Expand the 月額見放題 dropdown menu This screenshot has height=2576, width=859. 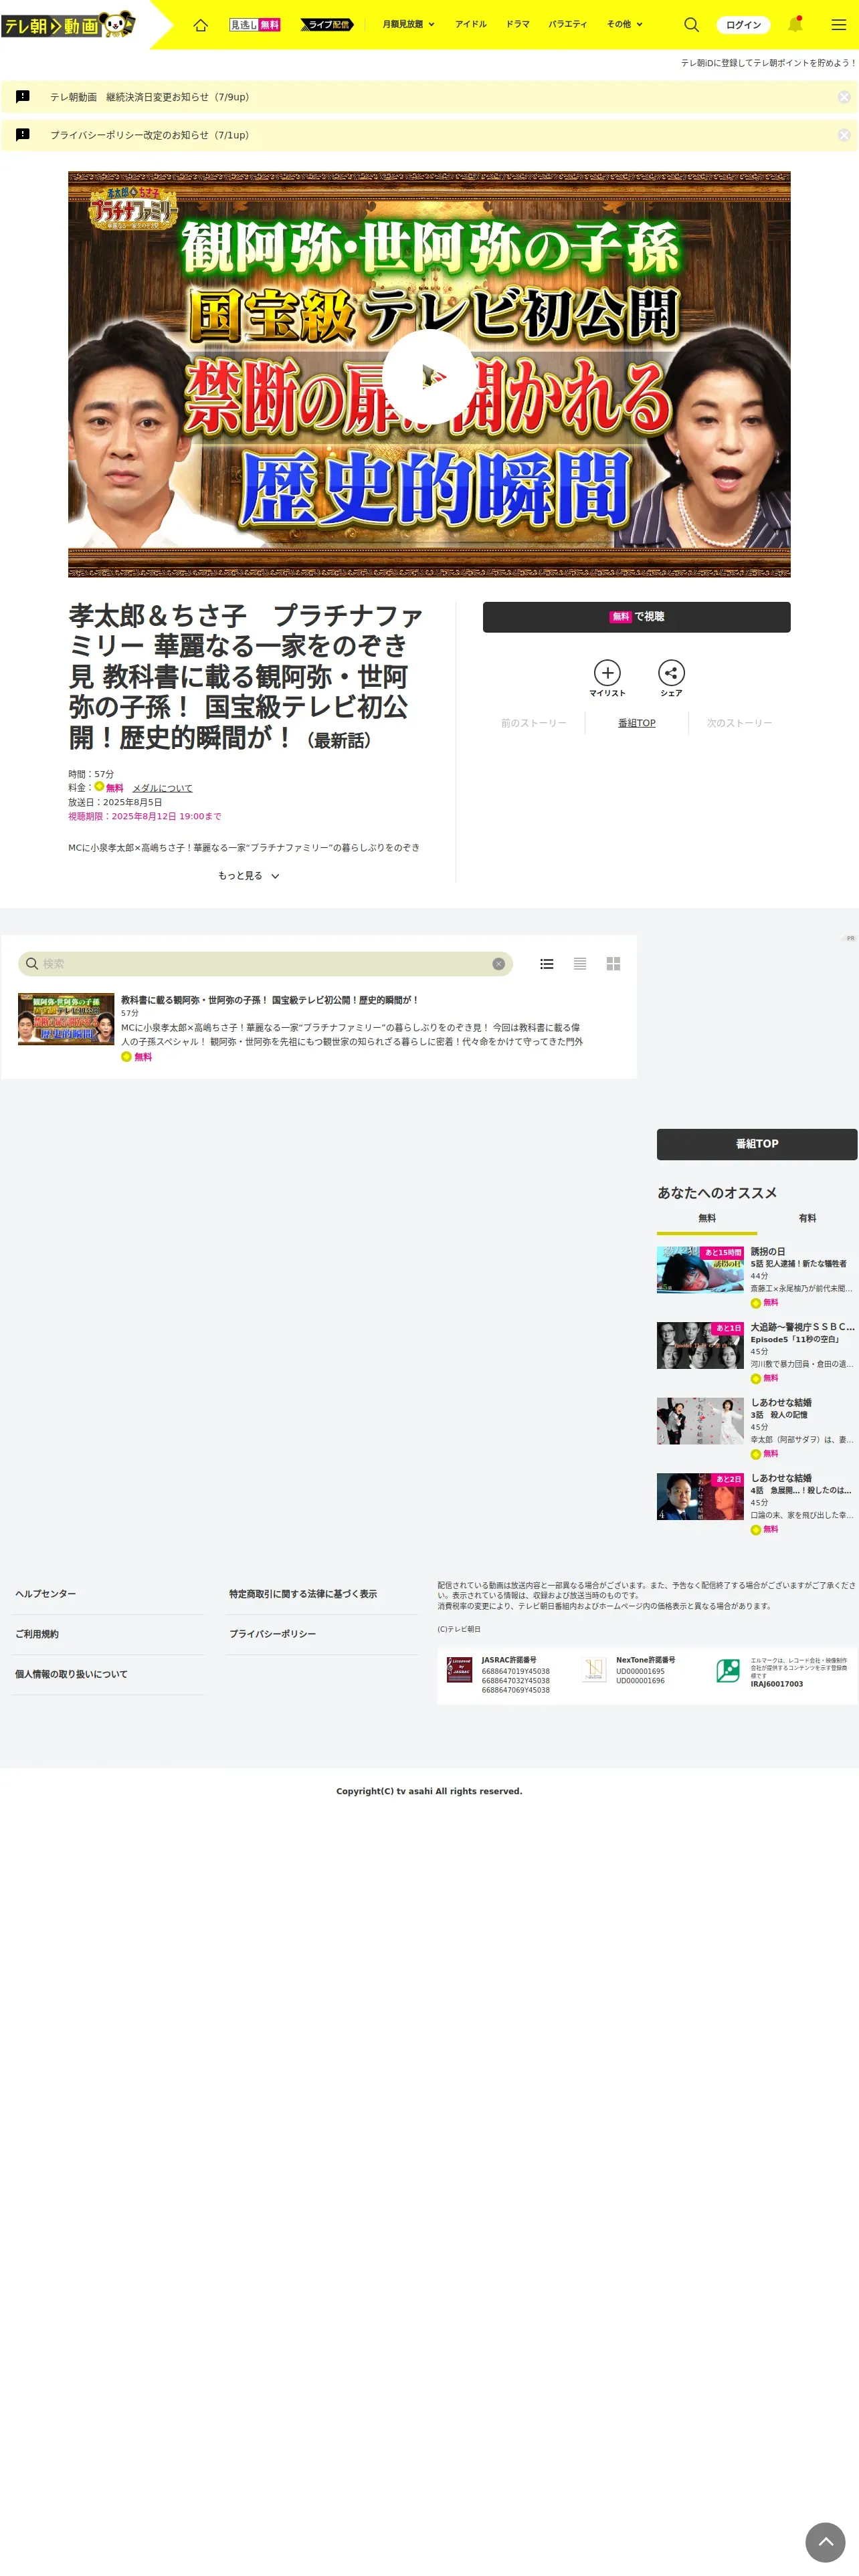tap(408, 25)
